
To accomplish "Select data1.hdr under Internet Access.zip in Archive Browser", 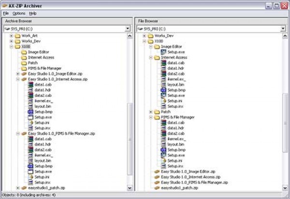I will click(x=43, y=90).
